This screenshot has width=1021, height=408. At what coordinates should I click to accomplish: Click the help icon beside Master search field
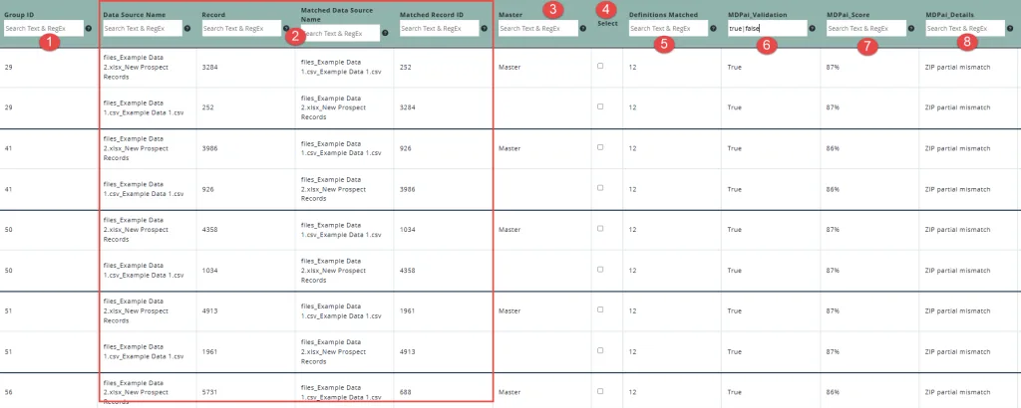[x=582, y=29]
